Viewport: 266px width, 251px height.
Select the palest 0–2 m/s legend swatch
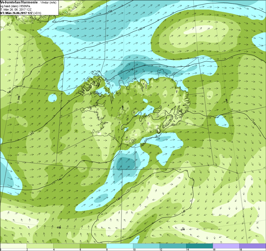(13, 246)
